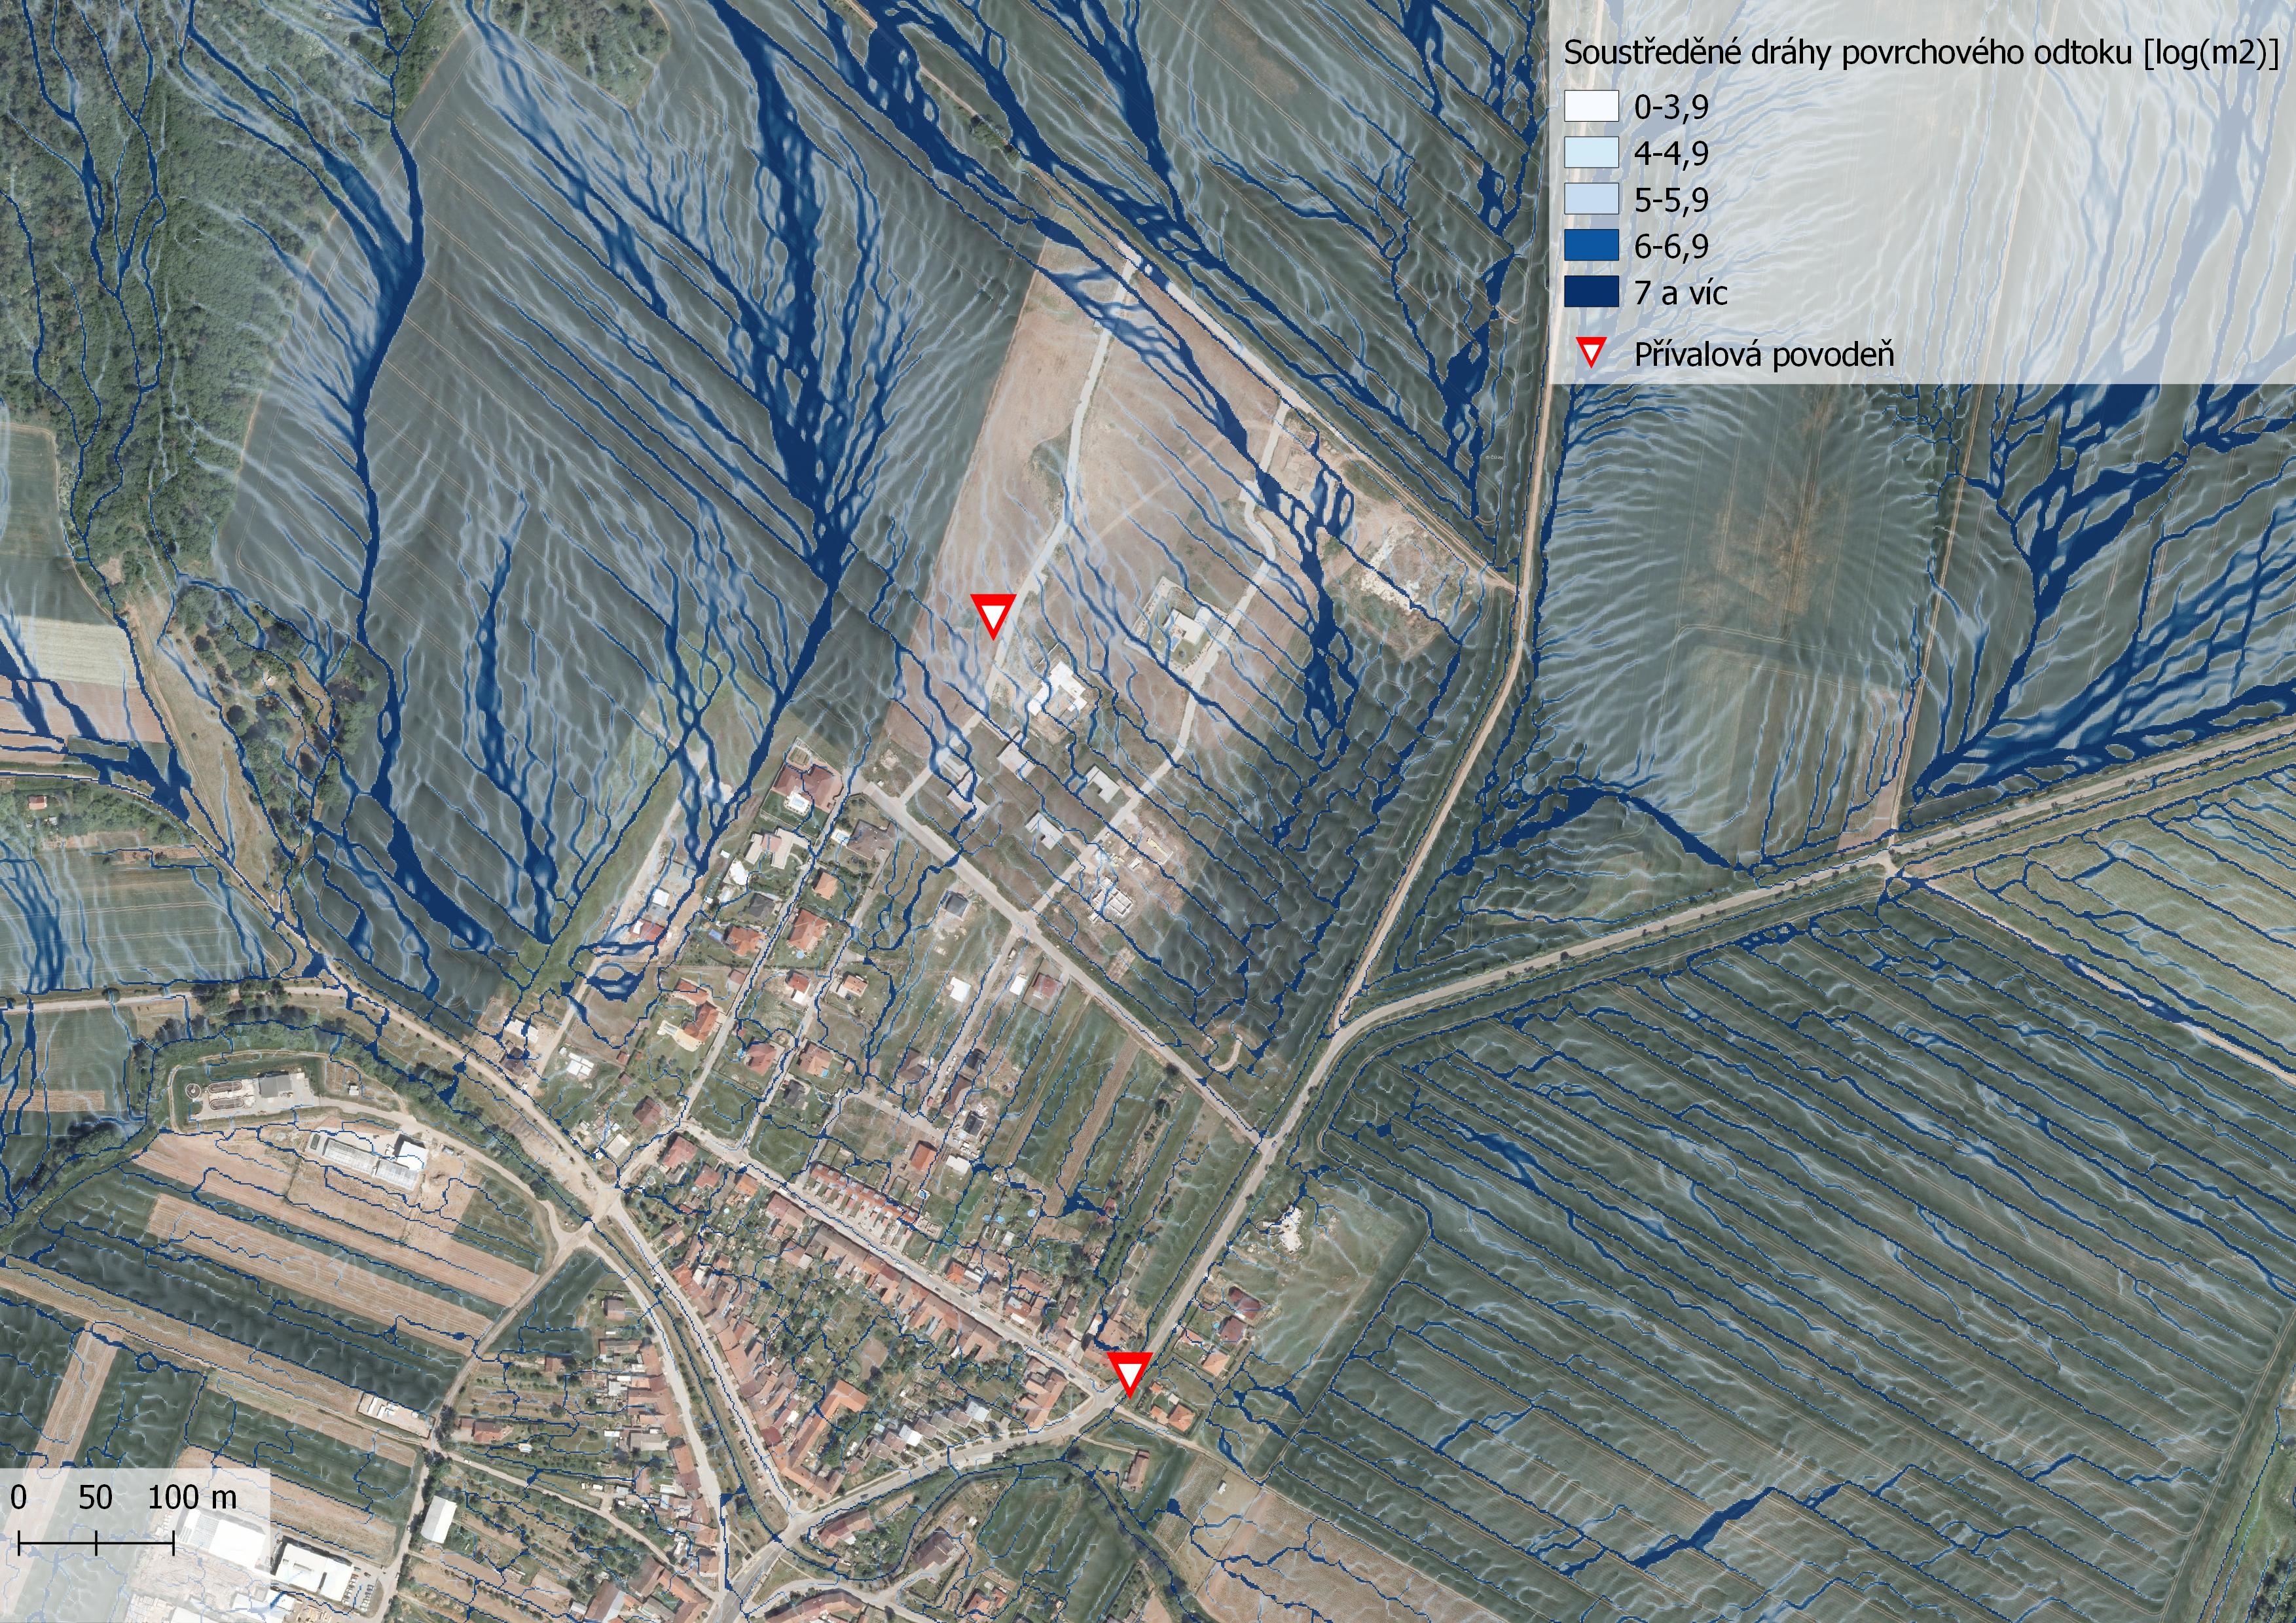2296x1623 pixels.
Task: Click the '0-3,9' legend label text
Action: pos(1671,107)
